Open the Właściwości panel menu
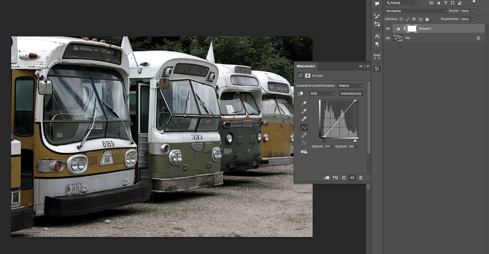The width and height of the screenshot is (489, 254). click(368, 66)
